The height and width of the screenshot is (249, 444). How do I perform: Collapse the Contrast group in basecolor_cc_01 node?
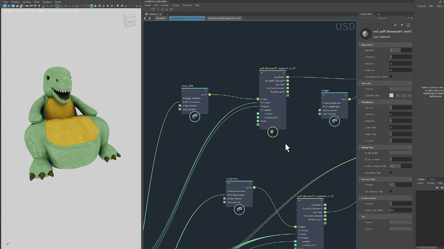click(262, 110)
